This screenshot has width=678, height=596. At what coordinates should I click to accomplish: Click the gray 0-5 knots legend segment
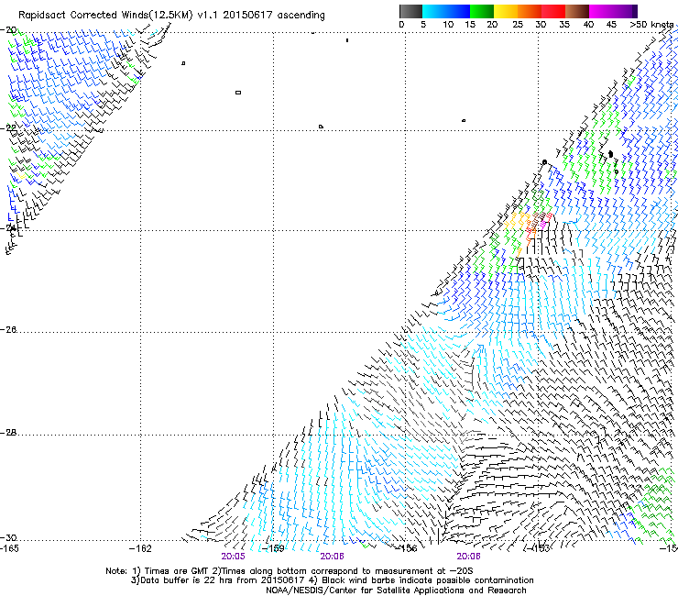tap(410, 11)
